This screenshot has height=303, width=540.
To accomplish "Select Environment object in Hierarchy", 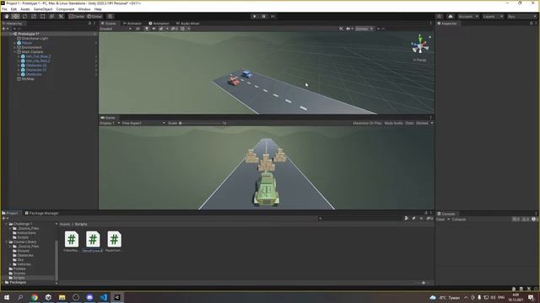I will pyautogui.click(x=31, y=47).
